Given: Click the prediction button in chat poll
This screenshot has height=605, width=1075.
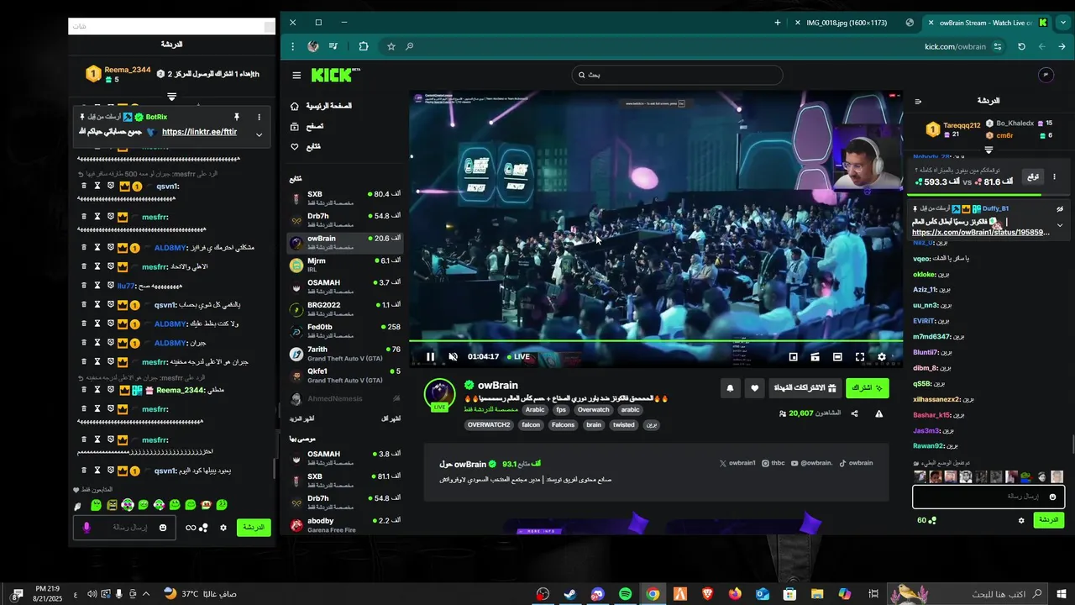Looking at the screenshot, I should click(1032, 177).
